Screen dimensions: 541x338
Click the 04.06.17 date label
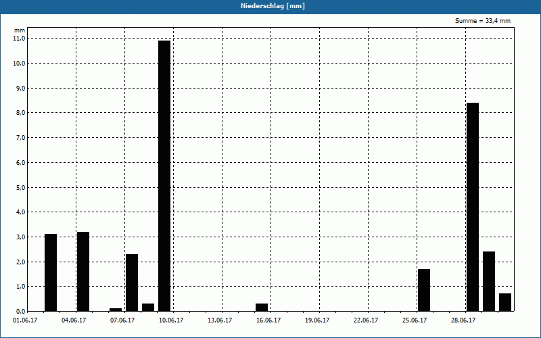[x=74, y=320]
